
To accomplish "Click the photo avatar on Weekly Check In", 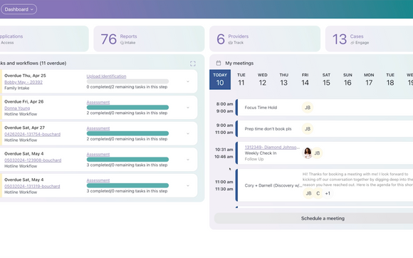I will [307, 153].
